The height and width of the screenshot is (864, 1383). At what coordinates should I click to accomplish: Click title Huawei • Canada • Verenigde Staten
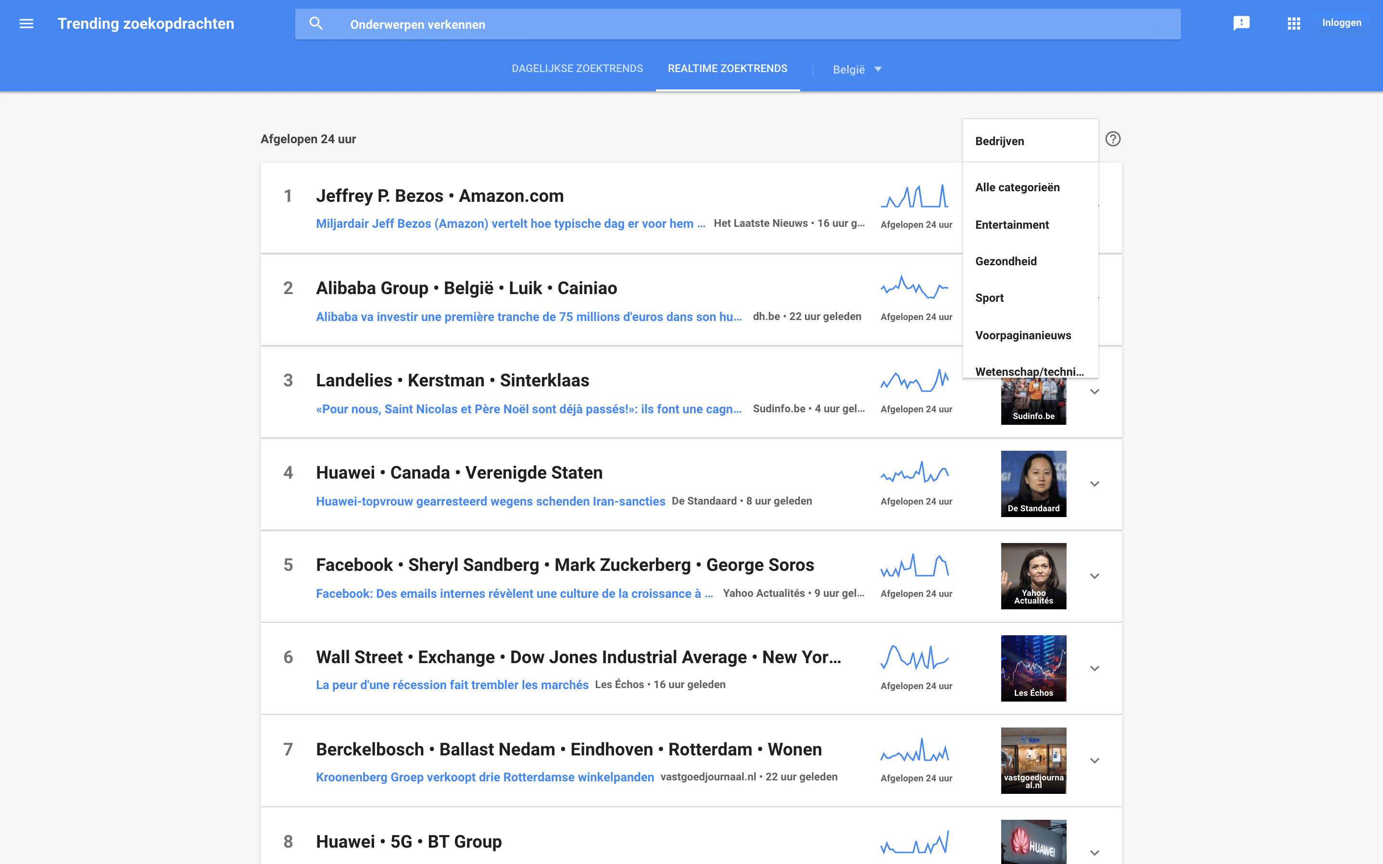(459, 472)
